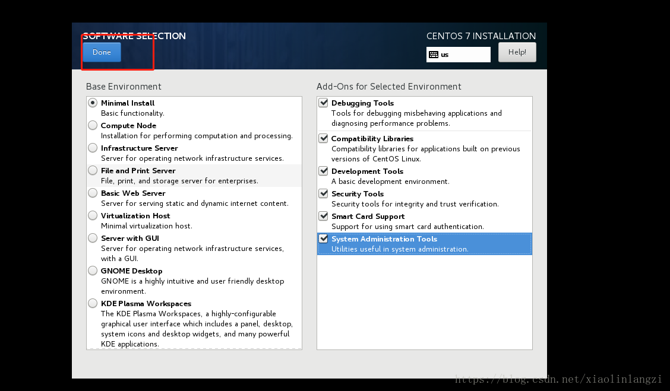The height and width of the screenshot is (391, 670).
Task: Pick Server with GUI environment
Action: coord(93,239)
